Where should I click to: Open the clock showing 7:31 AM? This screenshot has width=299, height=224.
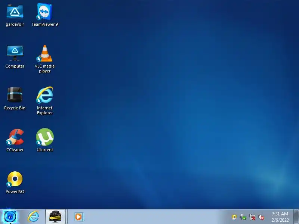coord(280,217)
